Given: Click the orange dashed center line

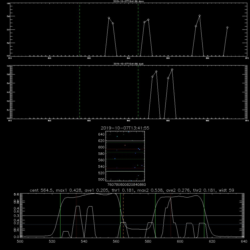Looking at the screenshot, I should (x=123, y=215).
